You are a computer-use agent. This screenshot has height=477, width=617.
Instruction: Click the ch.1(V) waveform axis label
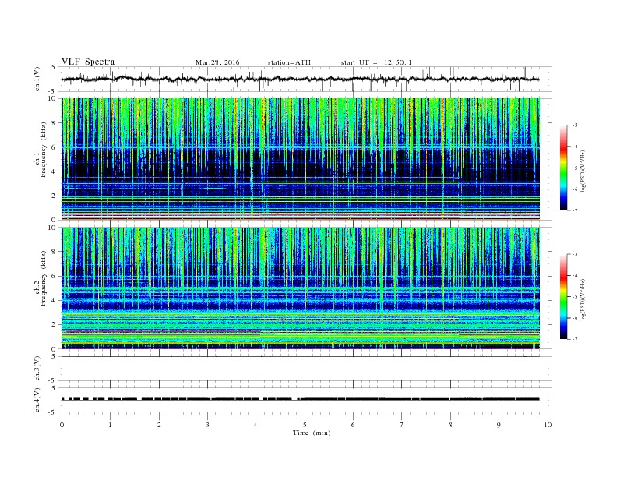click(x=37, y=79)
